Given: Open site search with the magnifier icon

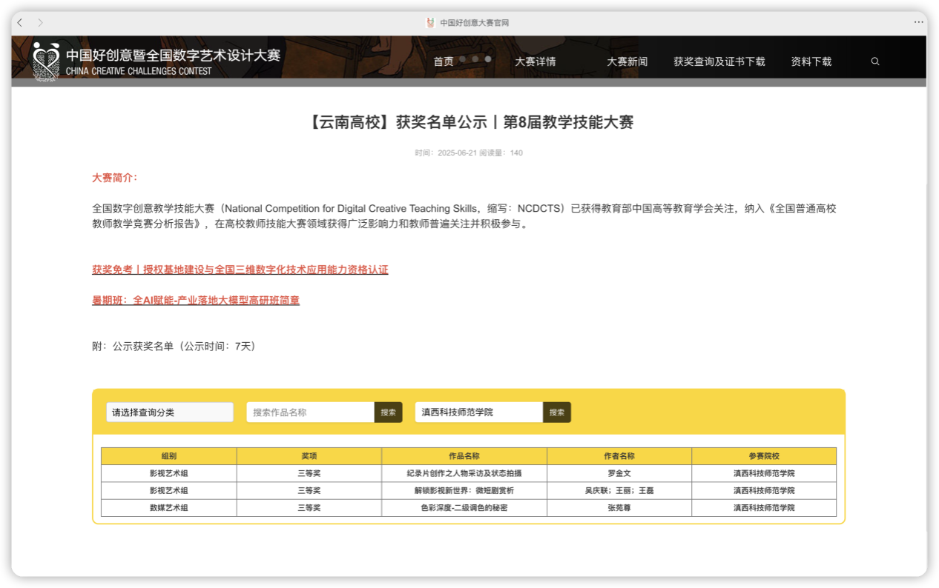Looking at the screenshot, I should coord(875,61).
